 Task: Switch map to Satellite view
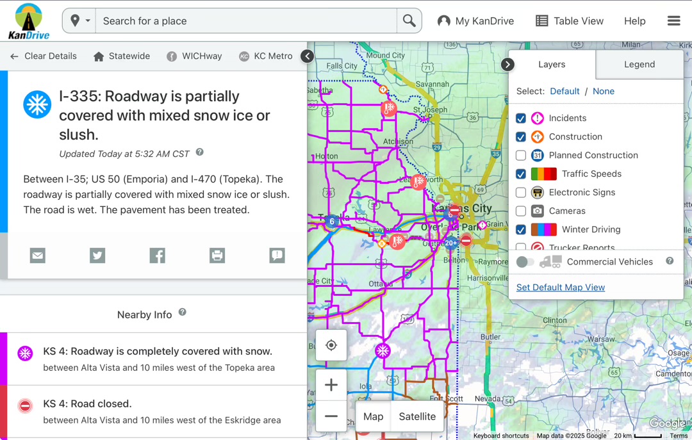click(x=417, y=416)
